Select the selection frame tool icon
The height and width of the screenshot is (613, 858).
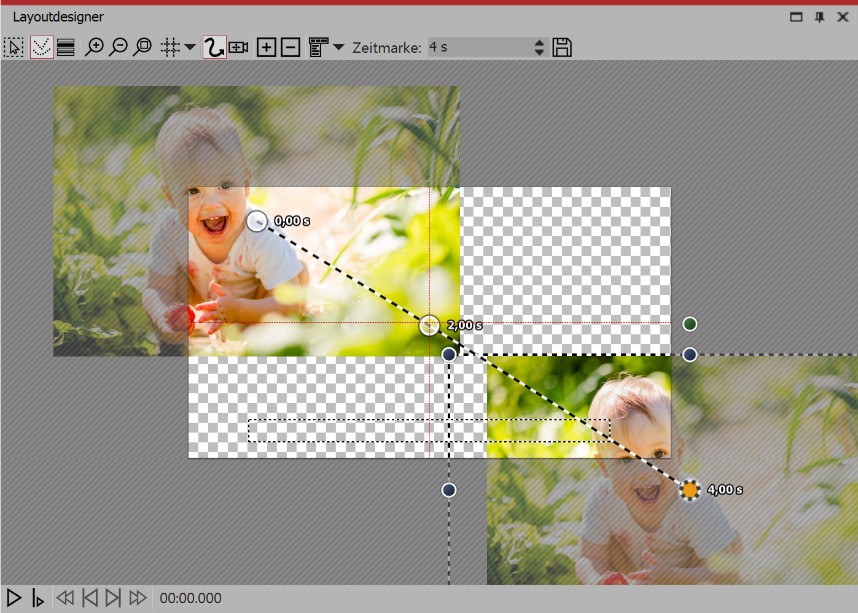(14, 47)
